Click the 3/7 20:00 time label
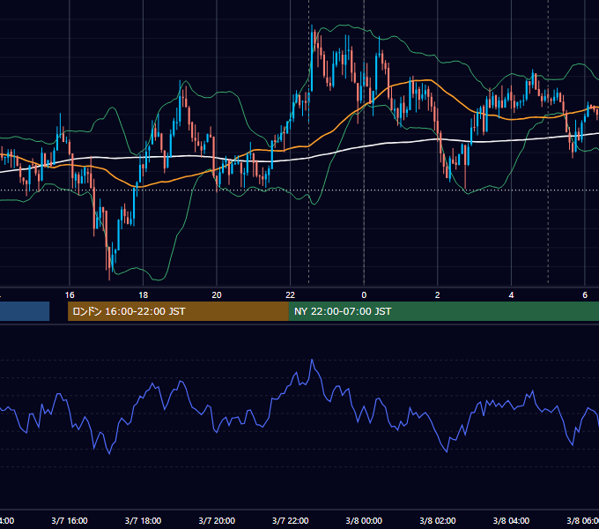The image size is (599, 529). click(217, 520)
